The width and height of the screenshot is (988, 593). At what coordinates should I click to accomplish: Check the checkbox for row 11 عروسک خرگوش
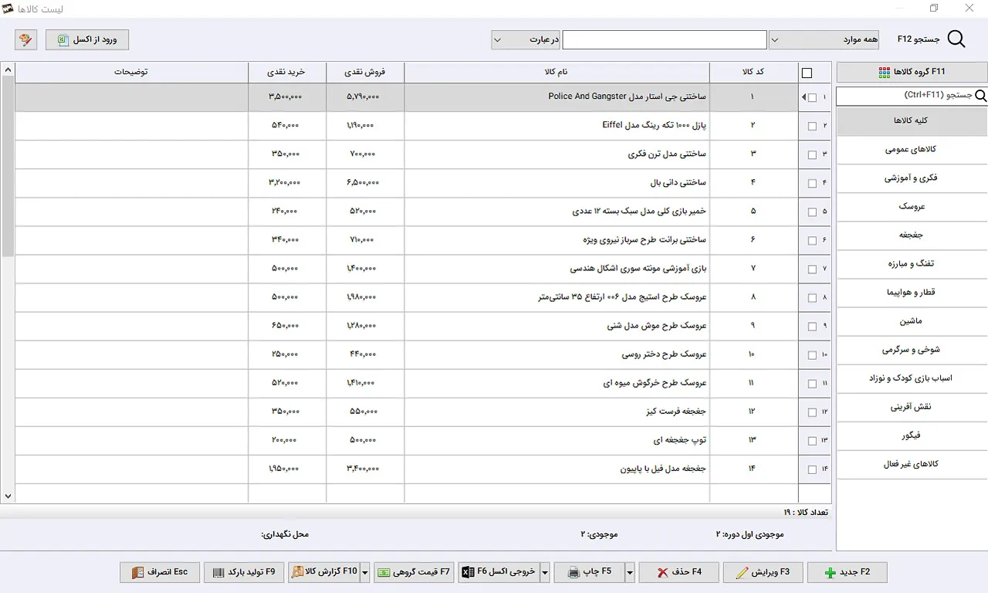pos(812,383)
